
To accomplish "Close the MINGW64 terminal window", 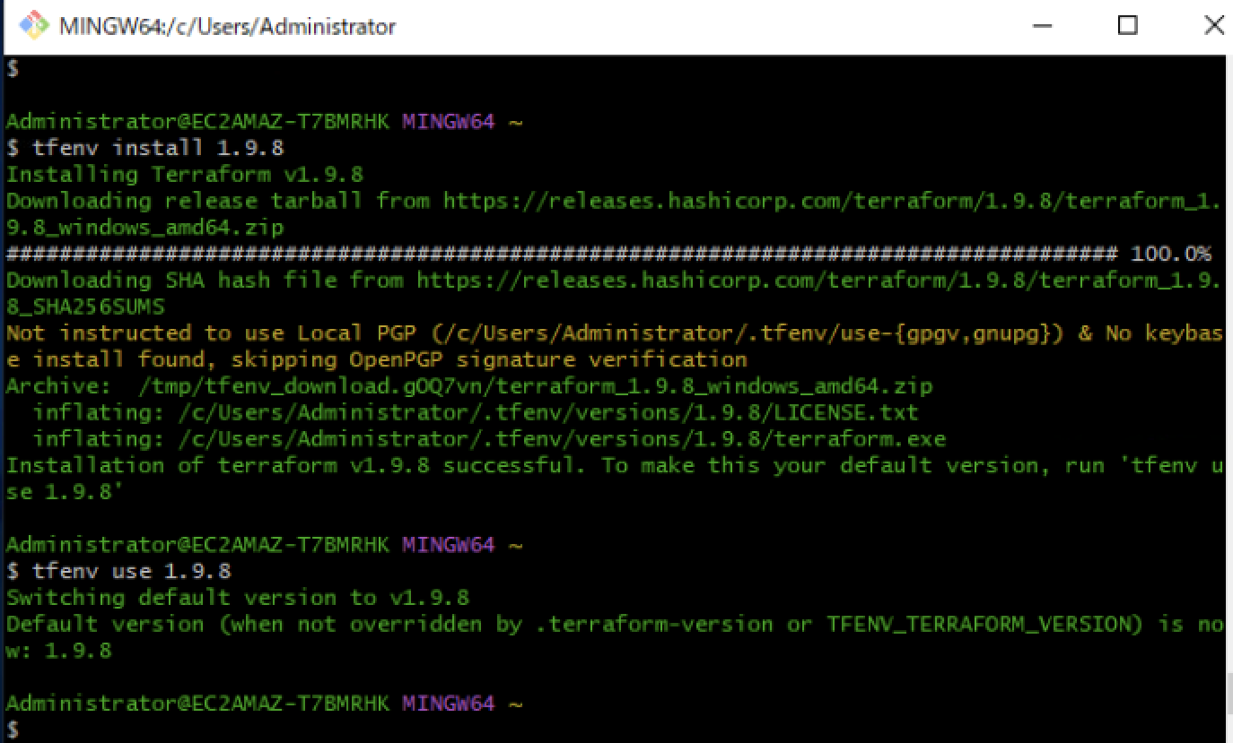I will 1212,26.
